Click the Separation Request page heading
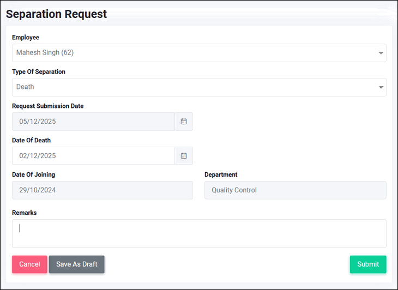The image size is (398, 290). pyautogui.click(x=56, y=14)
